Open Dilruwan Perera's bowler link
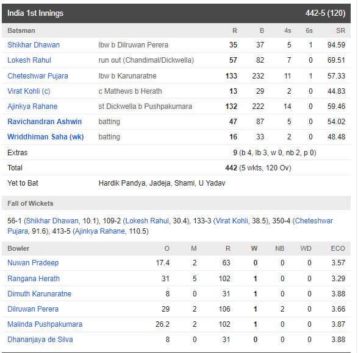This screenshot has width=358, height=353. (33, 309)
